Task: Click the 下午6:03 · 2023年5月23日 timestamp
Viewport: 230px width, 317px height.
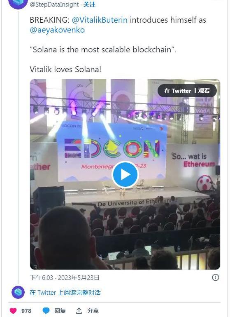Action: [65, 277]
